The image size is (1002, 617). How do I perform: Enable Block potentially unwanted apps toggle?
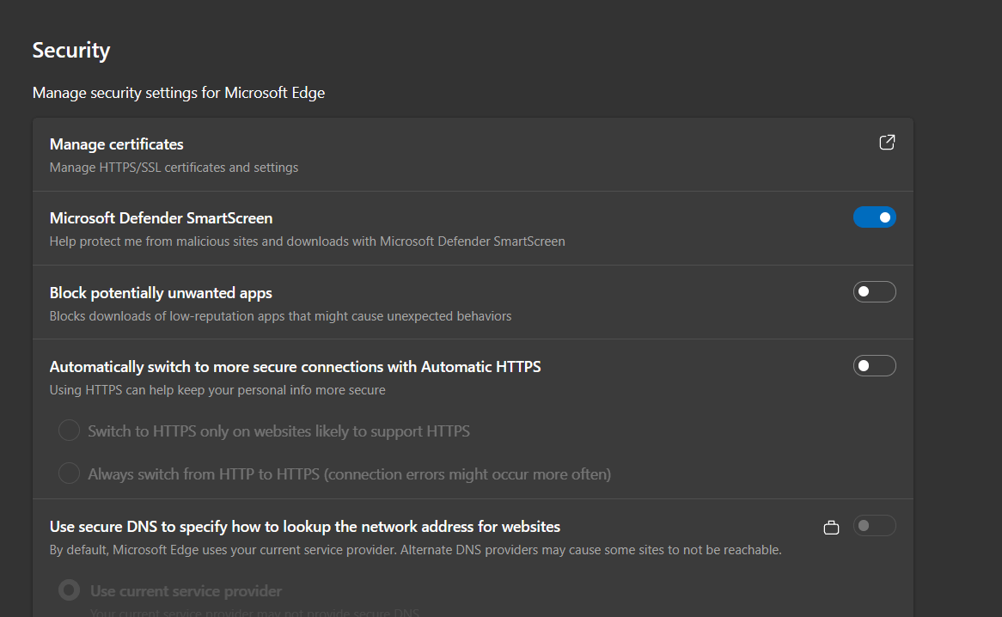874,292
